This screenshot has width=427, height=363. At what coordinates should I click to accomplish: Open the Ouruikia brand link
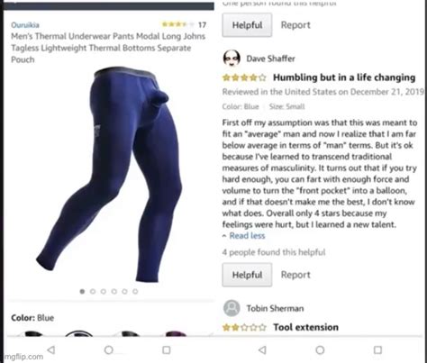[x=25, y=25]
